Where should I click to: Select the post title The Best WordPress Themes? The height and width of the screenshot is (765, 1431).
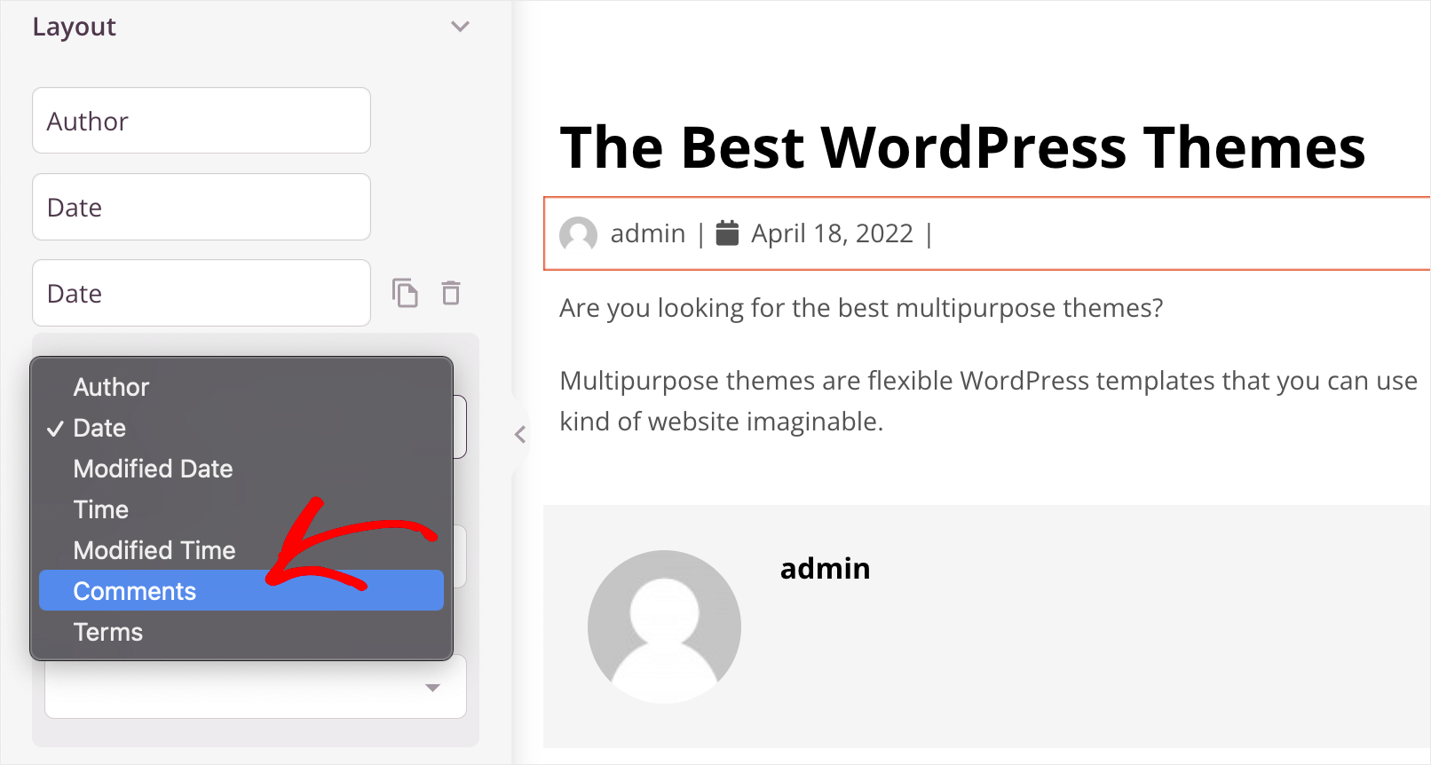pos(962,147)
